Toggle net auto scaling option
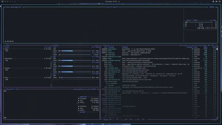The width and height of the screenshot is (222, 125). 81,89
